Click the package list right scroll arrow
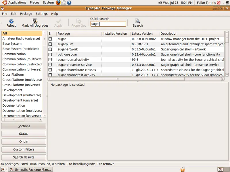The height and width of the screenshot is (172, 230). click(x=223, y=79)
